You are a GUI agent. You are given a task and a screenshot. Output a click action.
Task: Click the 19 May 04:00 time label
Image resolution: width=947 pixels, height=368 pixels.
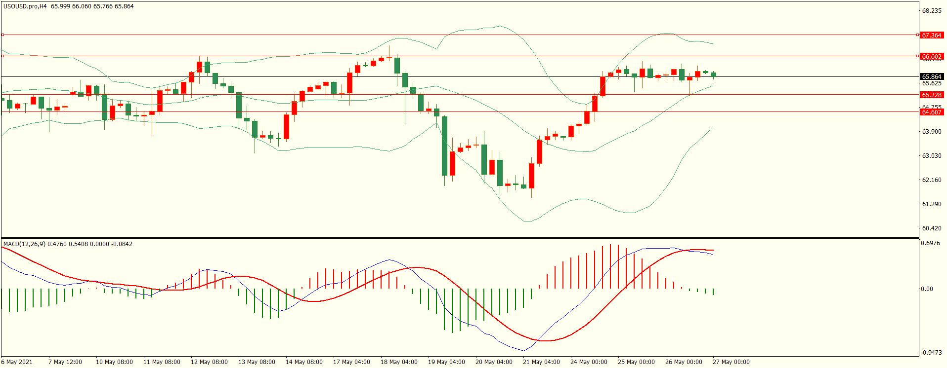point(446,362)
